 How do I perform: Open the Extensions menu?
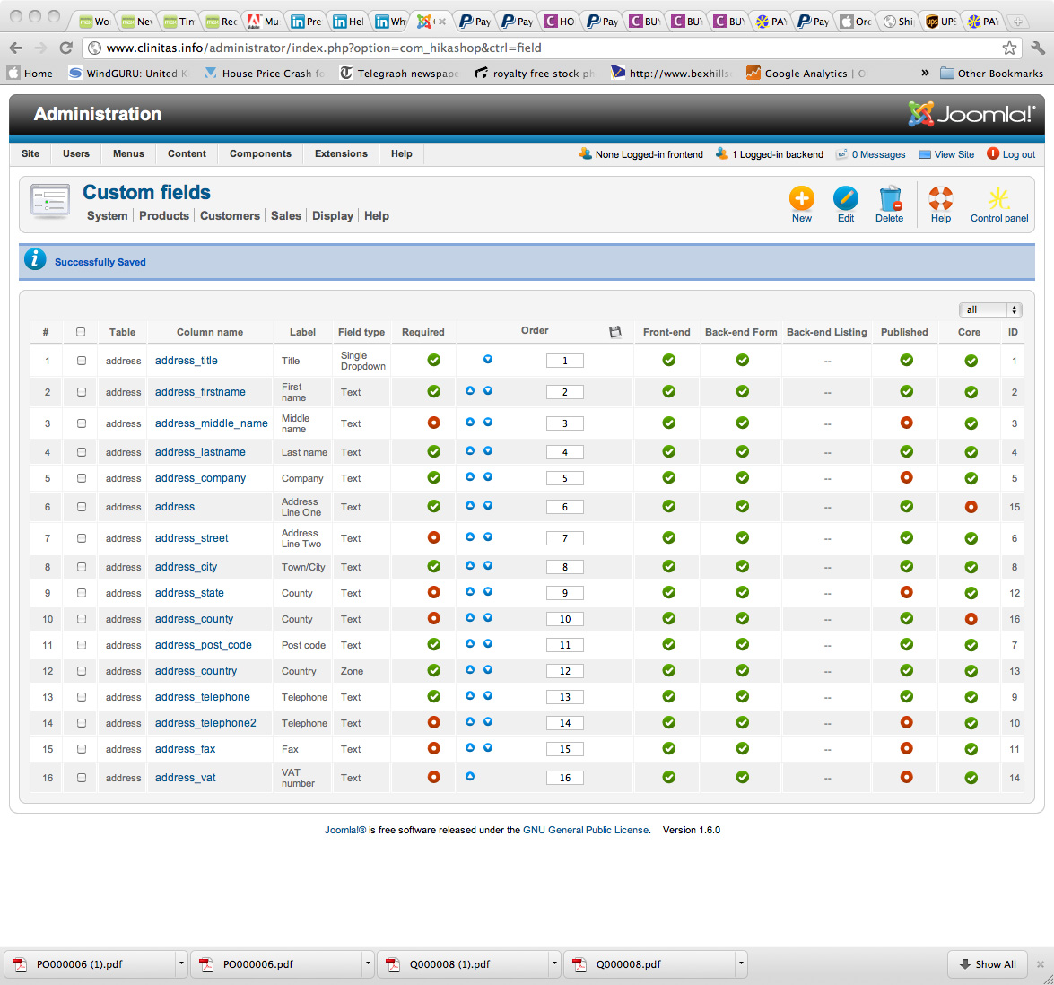tap(341, 153)
